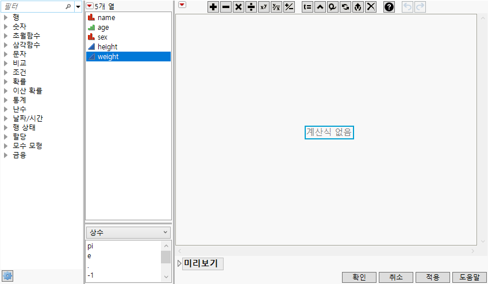
Task: Click the divide operator button
Action: point(251,7)
